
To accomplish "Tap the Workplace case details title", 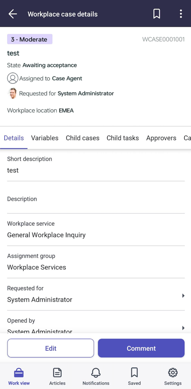I will point(62,14).
